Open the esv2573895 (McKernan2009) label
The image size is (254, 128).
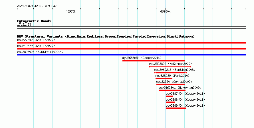[x=170, y=64]
